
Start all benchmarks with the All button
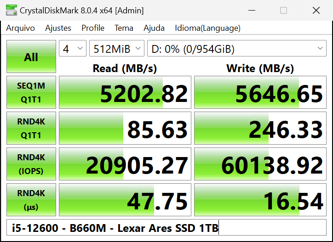point(31,56)
